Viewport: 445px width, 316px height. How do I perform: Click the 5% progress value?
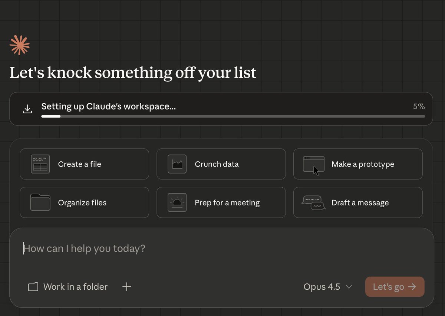tap(419, 106)
